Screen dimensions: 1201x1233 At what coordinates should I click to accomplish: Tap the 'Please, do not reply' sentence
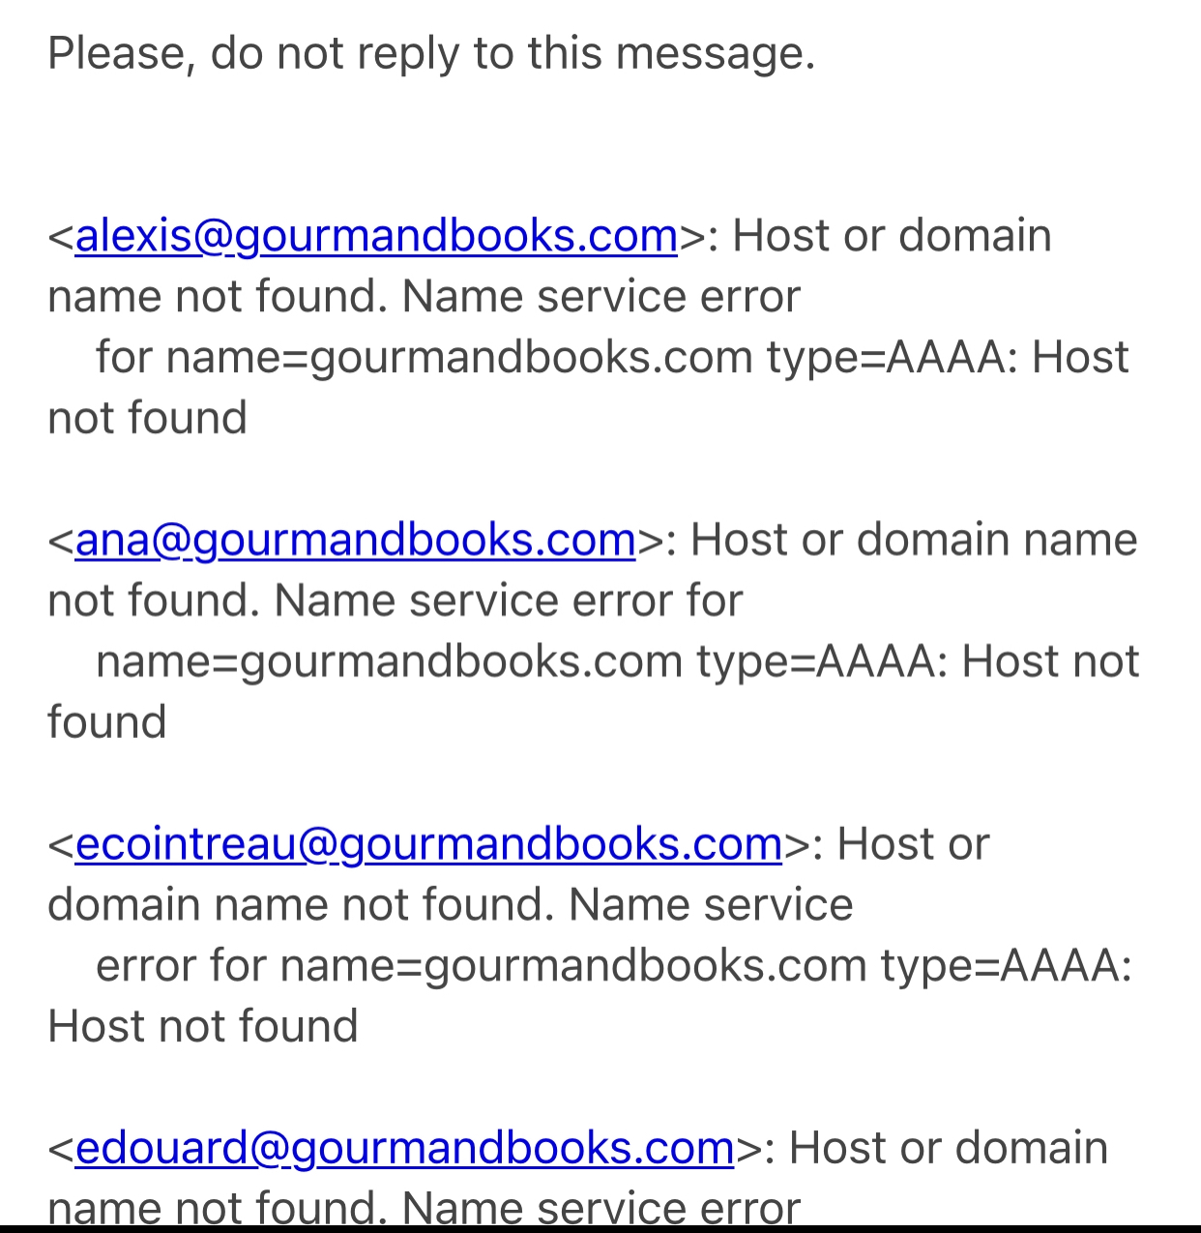(431, 54)
